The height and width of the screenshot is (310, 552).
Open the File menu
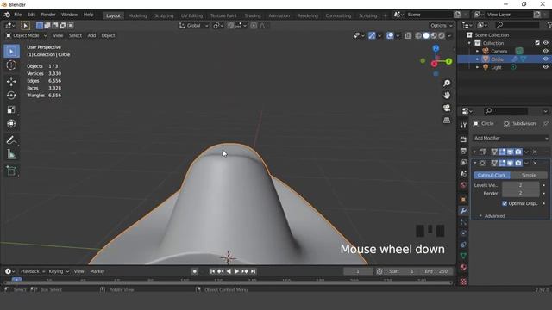(x=17, y=15)
